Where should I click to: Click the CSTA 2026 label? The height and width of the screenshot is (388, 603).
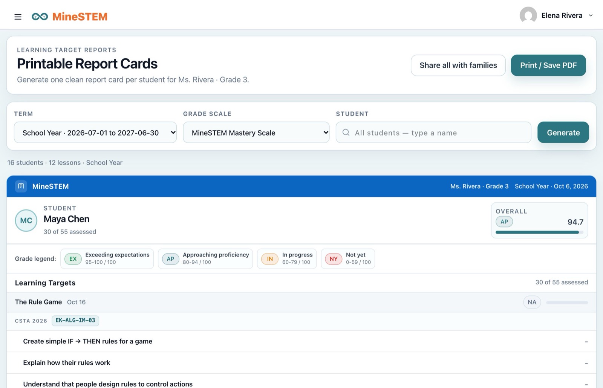(31, 321)
